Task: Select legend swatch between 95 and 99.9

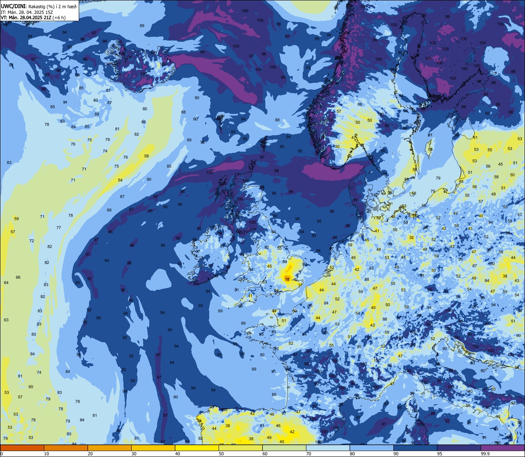Action: coord(459,448)
